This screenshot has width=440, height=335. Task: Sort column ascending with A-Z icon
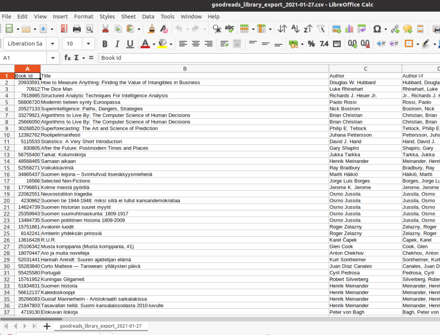point(295,29)
